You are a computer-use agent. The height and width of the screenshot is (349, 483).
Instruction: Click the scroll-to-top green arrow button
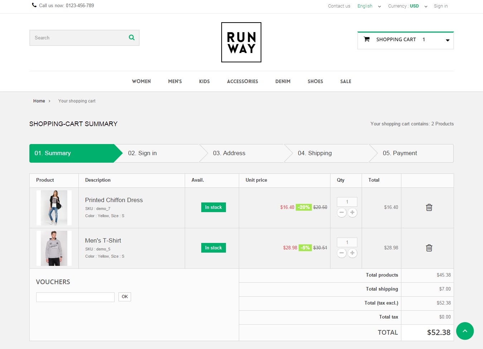point(465,331)
